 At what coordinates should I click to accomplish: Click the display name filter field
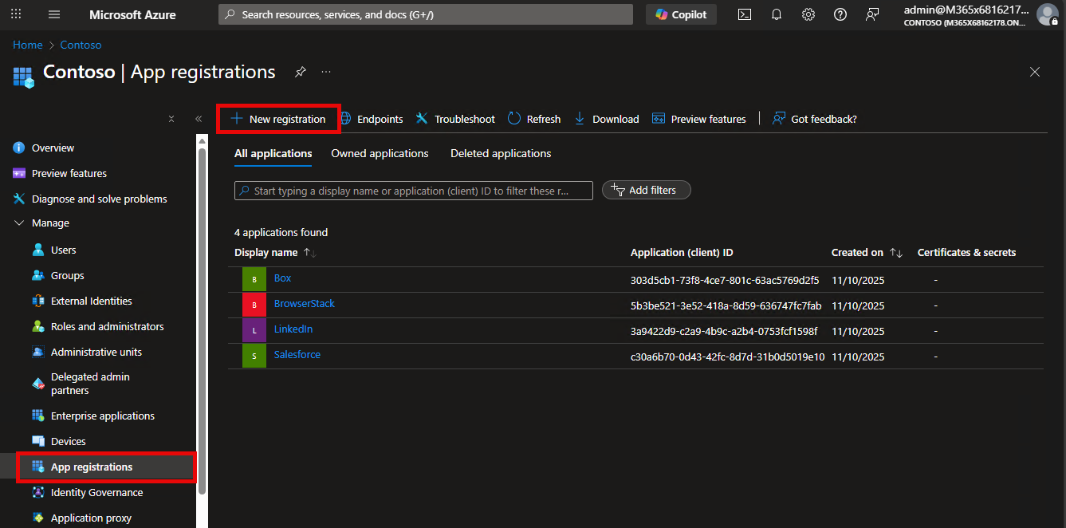413,190
